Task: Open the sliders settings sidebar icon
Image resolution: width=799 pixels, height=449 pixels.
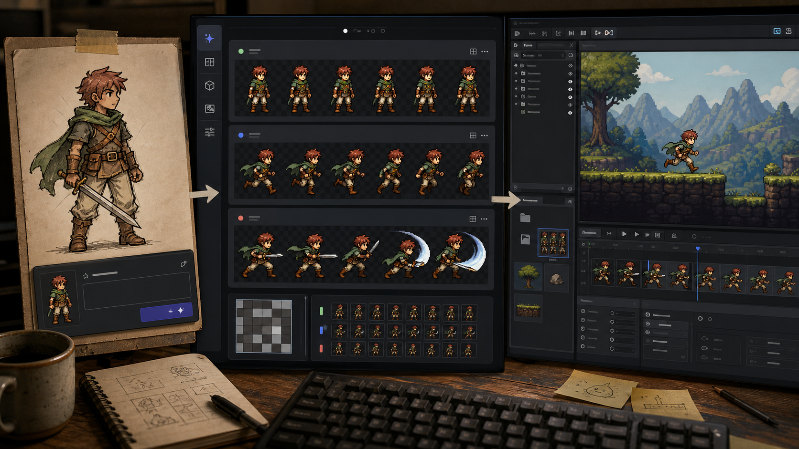Action: coord(209,132)
